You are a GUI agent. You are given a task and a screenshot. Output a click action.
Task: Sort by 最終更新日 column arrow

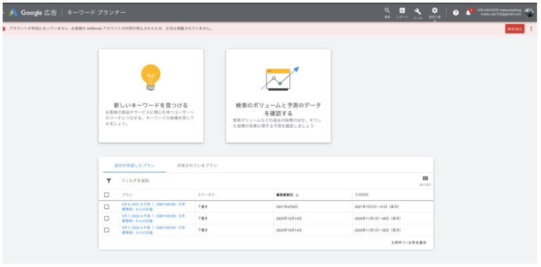298,195
